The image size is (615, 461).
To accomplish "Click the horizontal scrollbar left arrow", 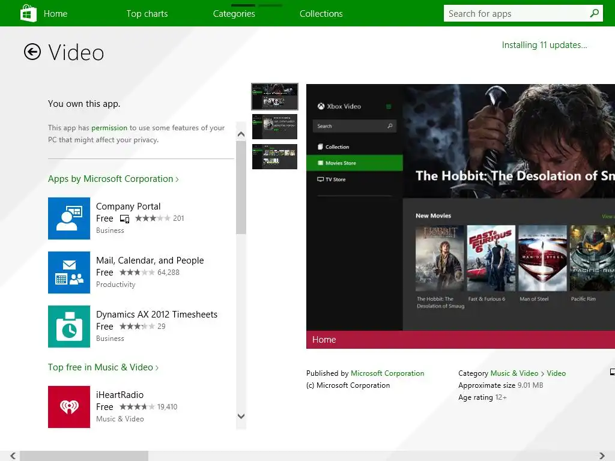I will [x=13, y=456].
